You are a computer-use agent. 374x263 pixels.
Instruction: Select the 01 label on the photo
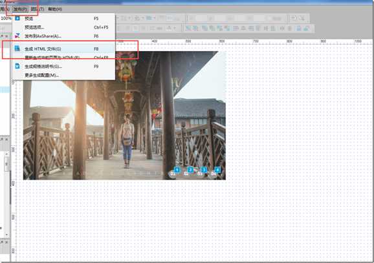[x=173, y=174]
